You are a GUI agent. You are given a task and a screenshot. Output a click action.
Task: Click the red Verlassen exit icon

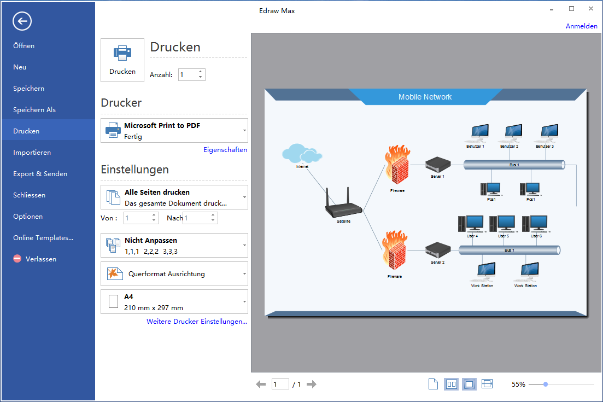click(17, 259)
